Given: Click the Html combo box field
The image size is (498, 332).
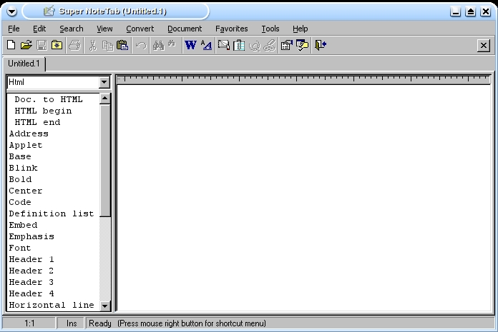Looking at the screenshot, I should (53, 82).
